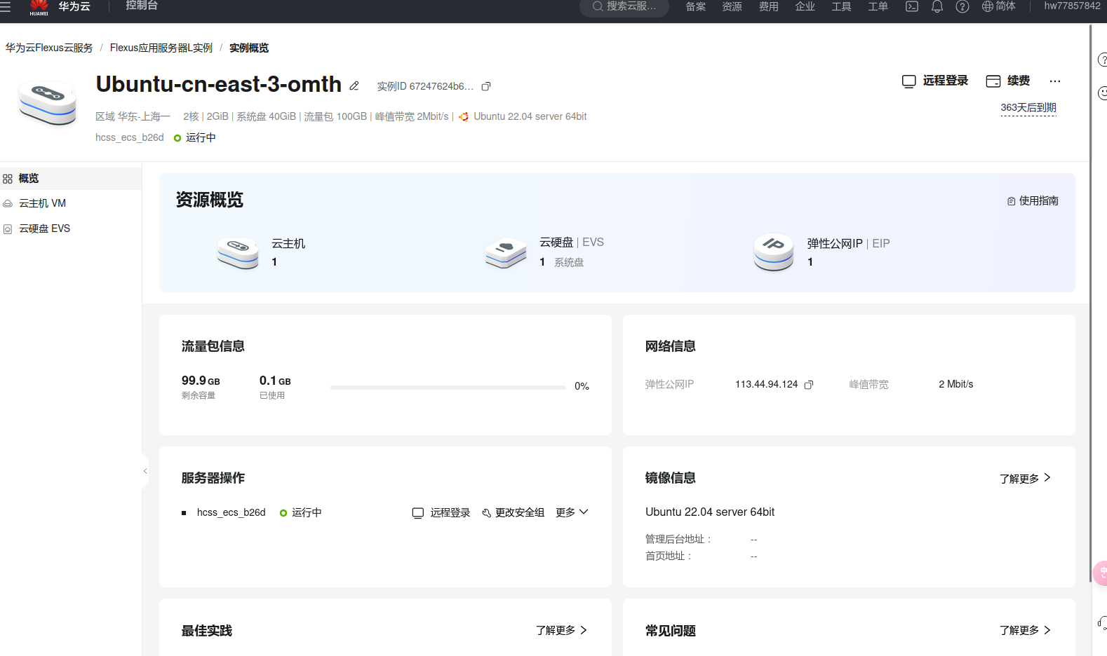Click the edit pencil next to instance name
The image size is (1107, 656).
[354, 86]
